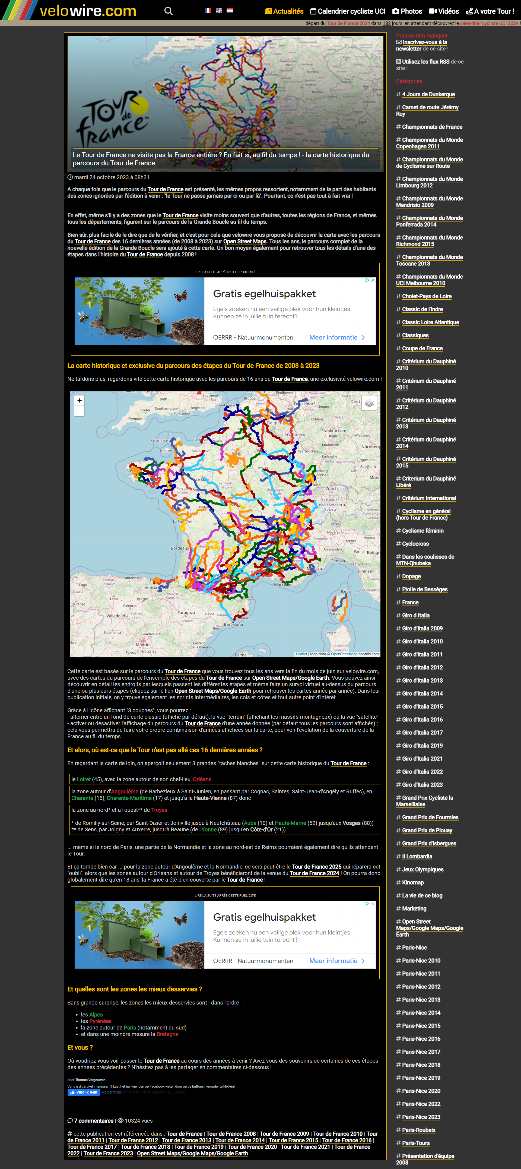
Task: Open Utilisez les flux RSS link
Action: point(426,62)
